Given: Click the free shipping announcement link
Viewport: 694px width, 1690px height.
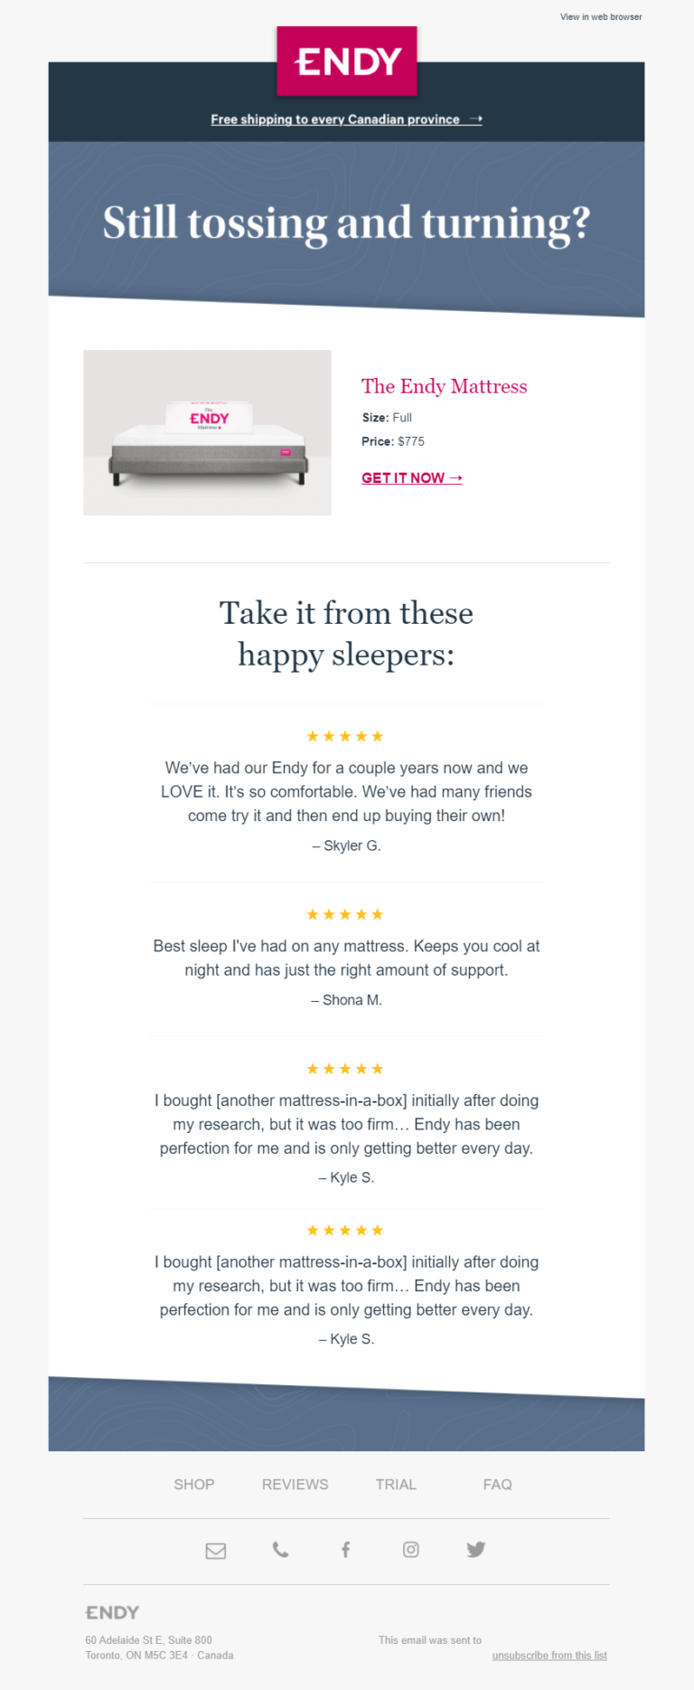Looking at the screenshot, I should point(346,118).
